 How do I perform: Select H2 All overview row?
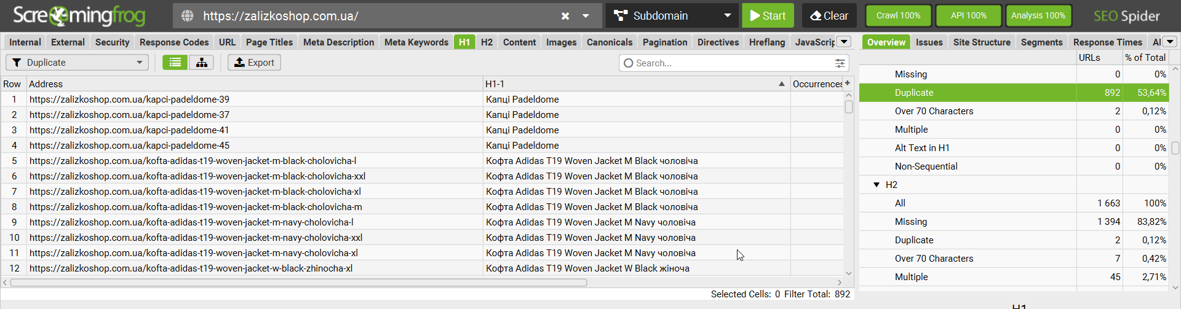(x=1013, y=203)
